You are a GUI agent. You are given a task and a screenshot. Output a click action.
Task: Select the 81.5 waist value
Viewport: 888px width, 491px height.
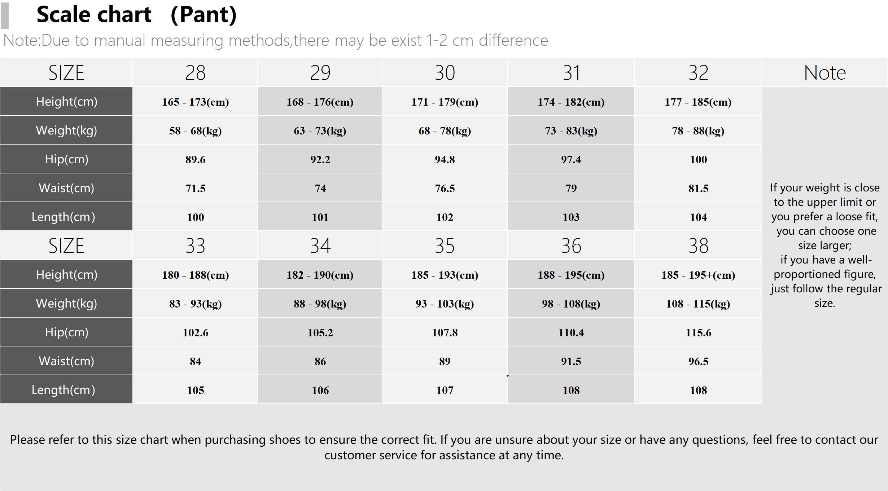pyautogui.click(x=698, y=188)
